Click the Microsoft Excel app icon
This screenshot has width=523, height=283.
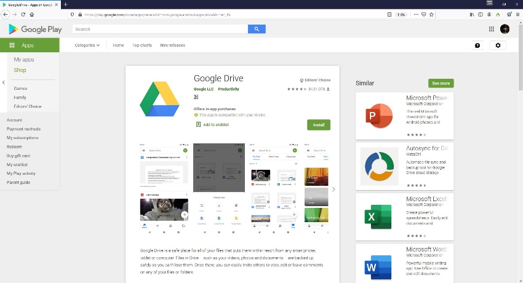tap(378, 217)
